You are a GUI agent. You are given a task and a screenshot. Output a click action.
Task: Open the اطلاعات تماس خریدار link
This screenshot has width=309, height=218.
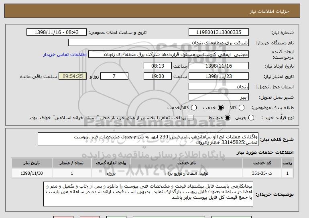click(65, 54)
